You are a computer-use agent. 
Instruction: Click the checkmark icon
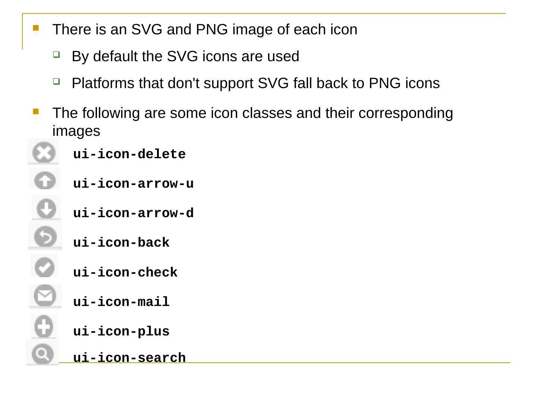44,266
